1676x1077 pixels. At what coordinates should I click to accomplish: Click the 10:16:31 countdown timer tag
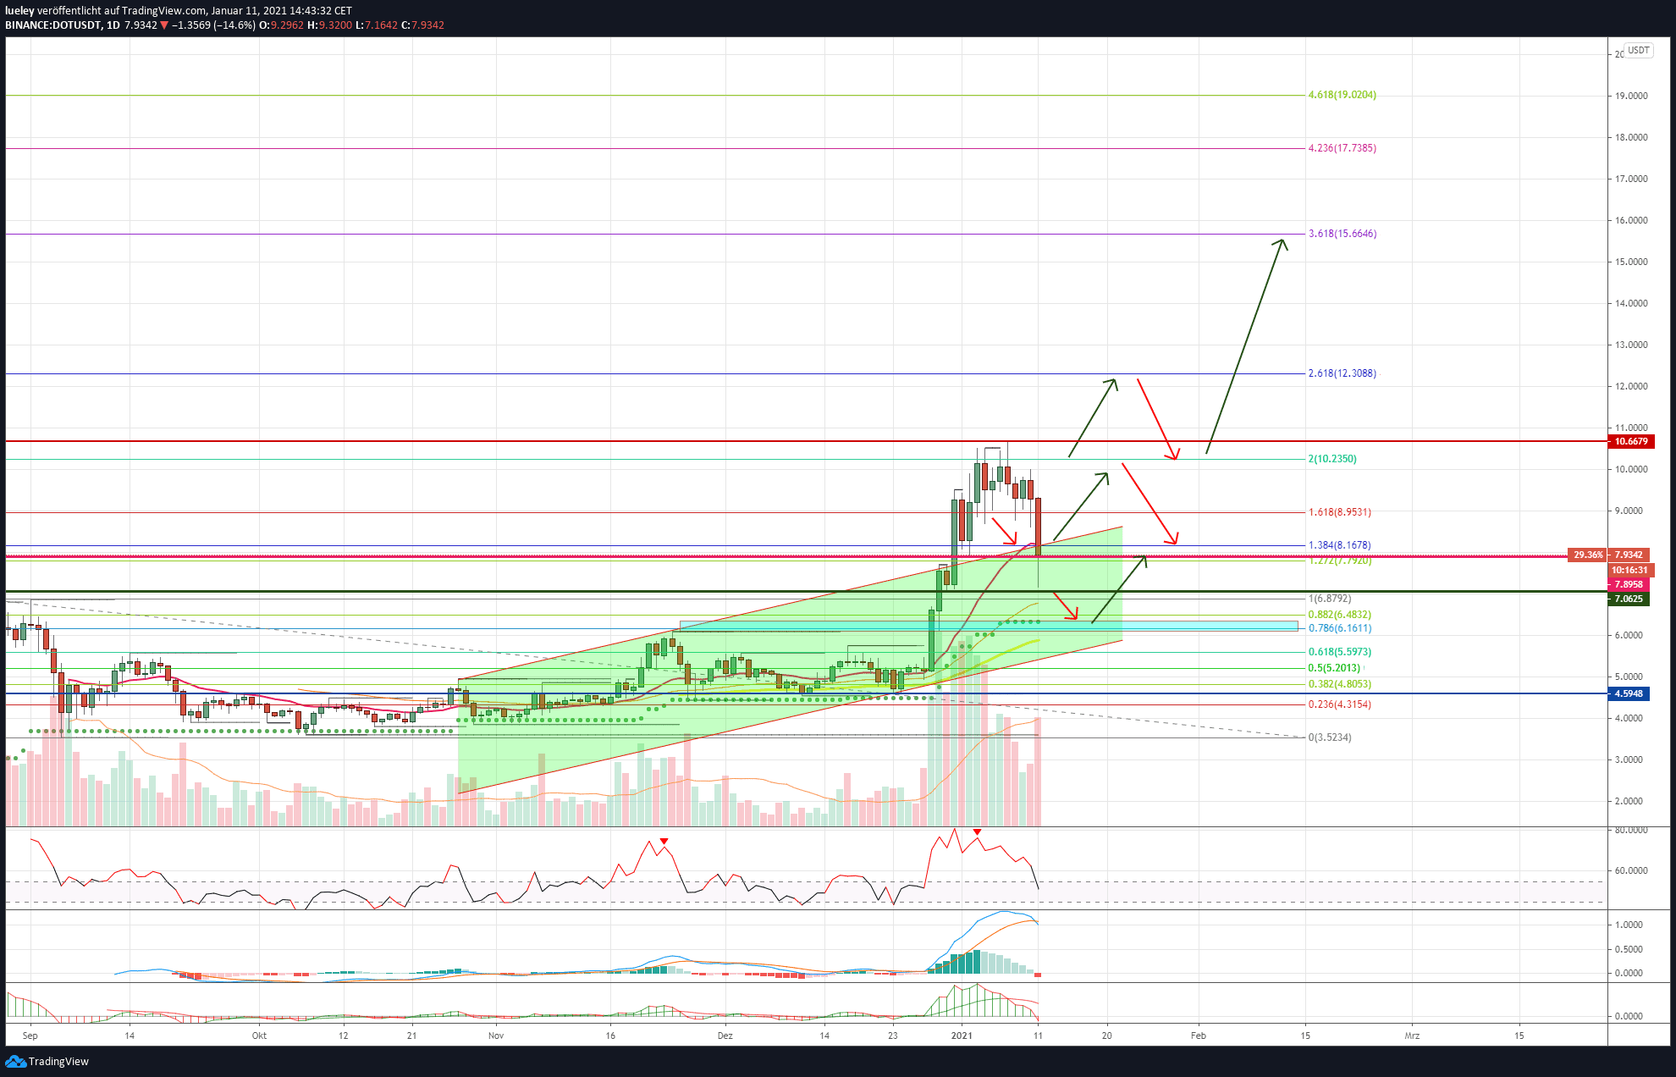[x=1630, y=571]
